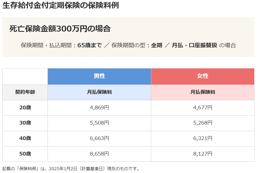Viewport: 259px width, 173px height.
Task: Click the 2025年1月2日 calculation date footnote
Action: coord(71,169)
